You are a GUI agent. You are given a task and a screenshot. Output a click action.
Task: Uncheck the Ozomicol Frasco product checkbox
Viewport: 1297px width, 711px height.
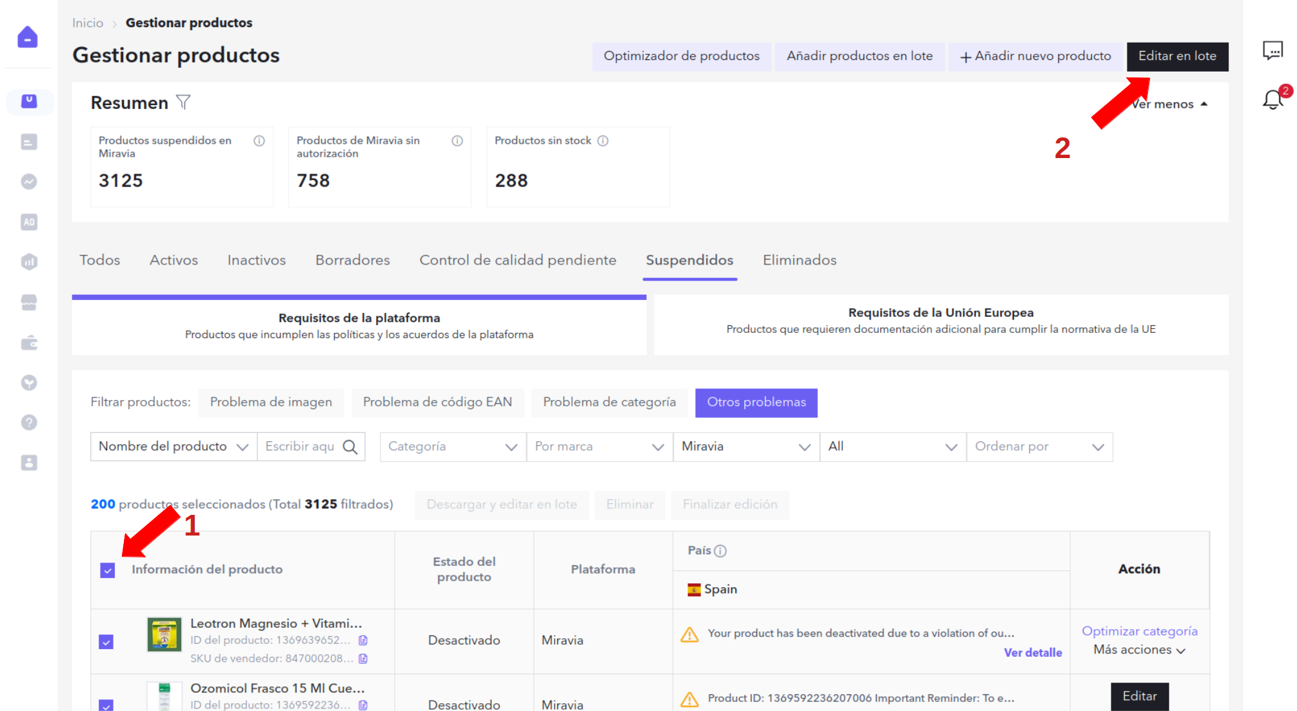pos(106,705)
